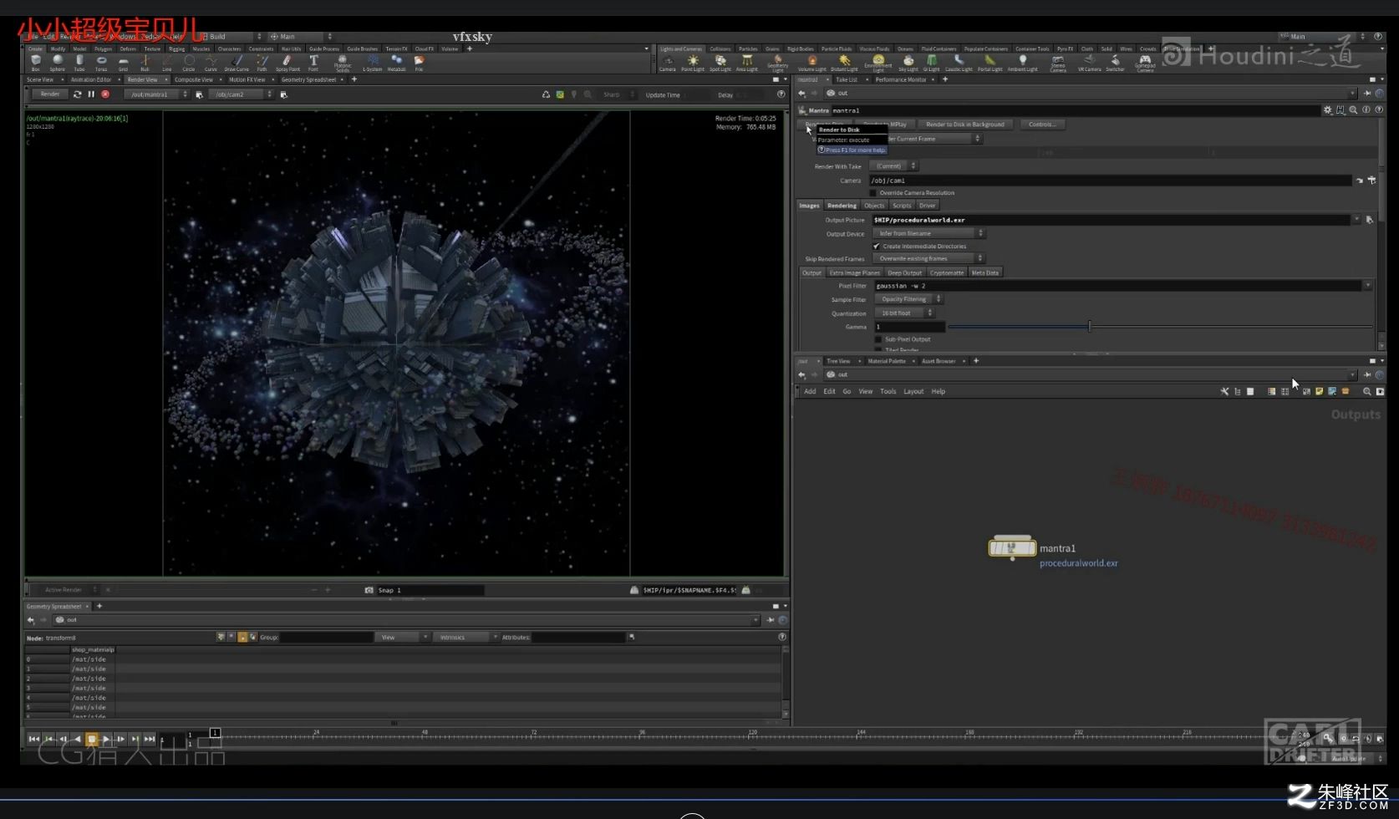Open the Cryptomatte tab
Screen dimensions: 1399x819
[x=947, y=272]
